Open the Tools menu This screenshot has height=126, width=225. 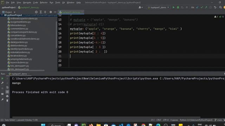[x=58, y=2]
